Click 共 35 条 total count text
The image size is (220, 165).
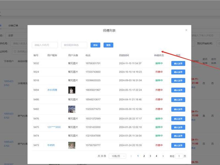coord(102,156)
